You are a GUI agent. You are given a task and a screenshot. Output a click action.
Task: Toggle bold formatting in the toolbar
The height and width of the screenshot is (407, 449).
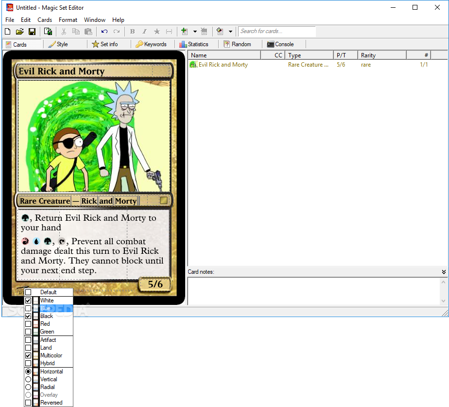tap(132, 32)
